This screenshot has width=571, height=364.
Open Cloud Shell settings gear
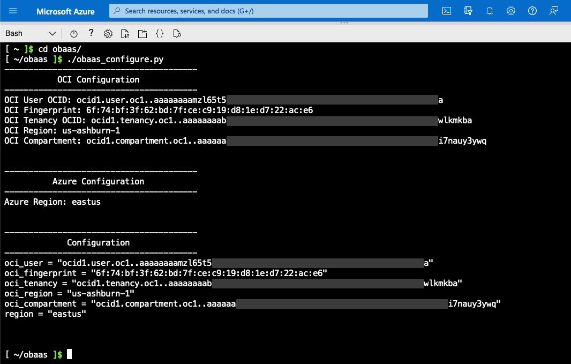click(108, 33)
